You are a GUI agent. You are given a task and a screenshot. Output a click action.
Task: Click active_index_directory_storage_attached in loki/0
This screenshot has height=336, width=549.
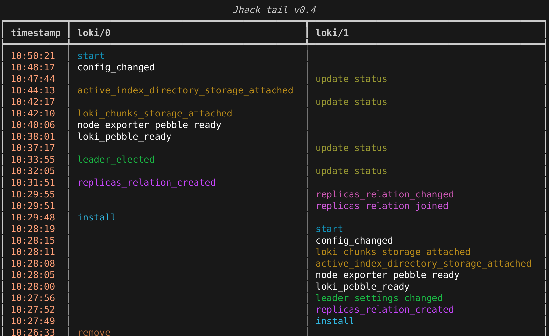click(185, 90)
